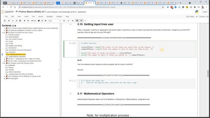
Task: Collapse the 3.11 Mathematical Operators heading
Action: [71, 94]
